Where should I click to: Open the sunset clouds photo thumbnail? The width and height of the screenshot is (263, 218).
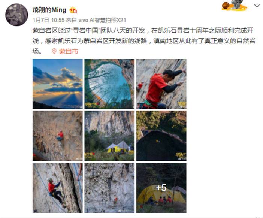pos(58,84)
